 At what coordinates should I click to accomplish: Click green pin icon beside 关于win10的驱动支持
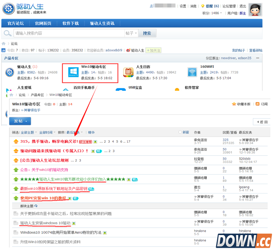pyautogui.click(x=16, y=170)
